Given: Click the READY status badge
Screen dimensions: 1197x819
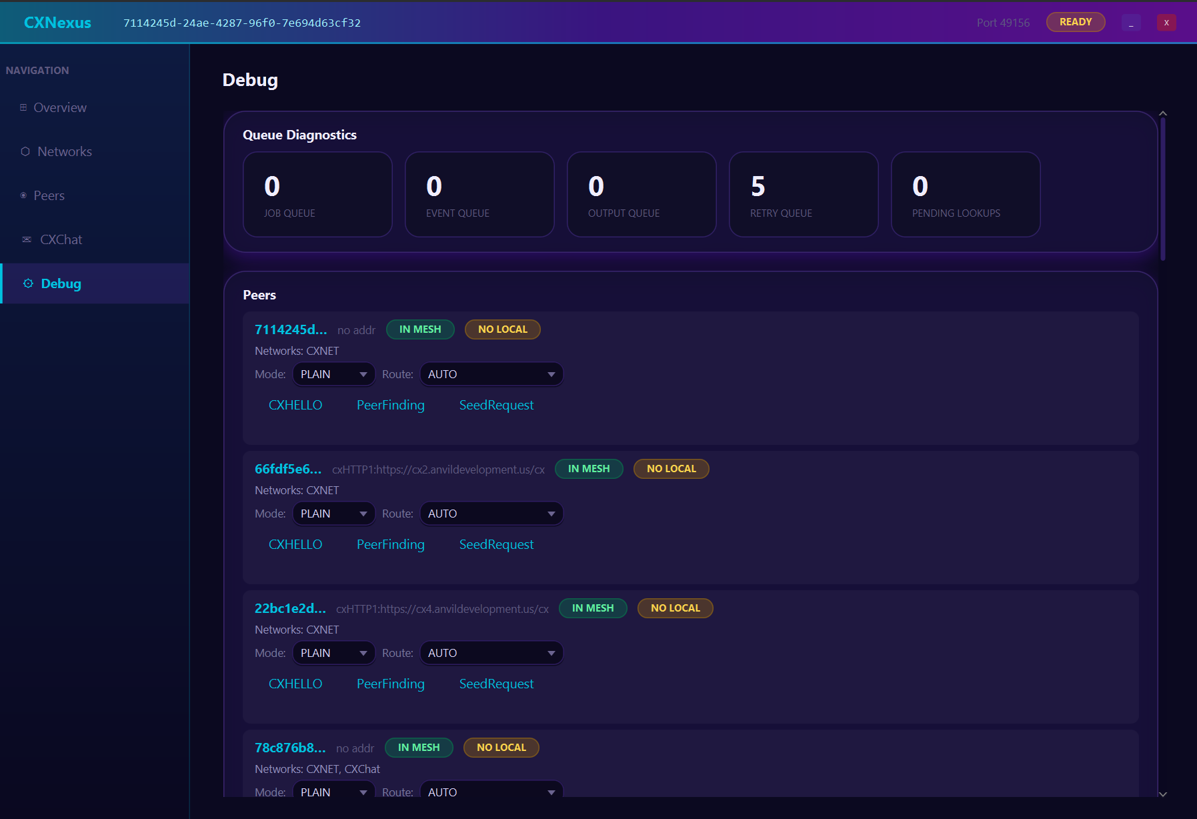Looking at the screenshot, I should tap(1076, 22).
